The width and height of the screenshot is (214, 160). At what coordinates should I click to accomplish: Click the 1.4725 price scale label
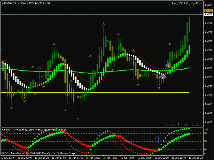pos(209,77)
